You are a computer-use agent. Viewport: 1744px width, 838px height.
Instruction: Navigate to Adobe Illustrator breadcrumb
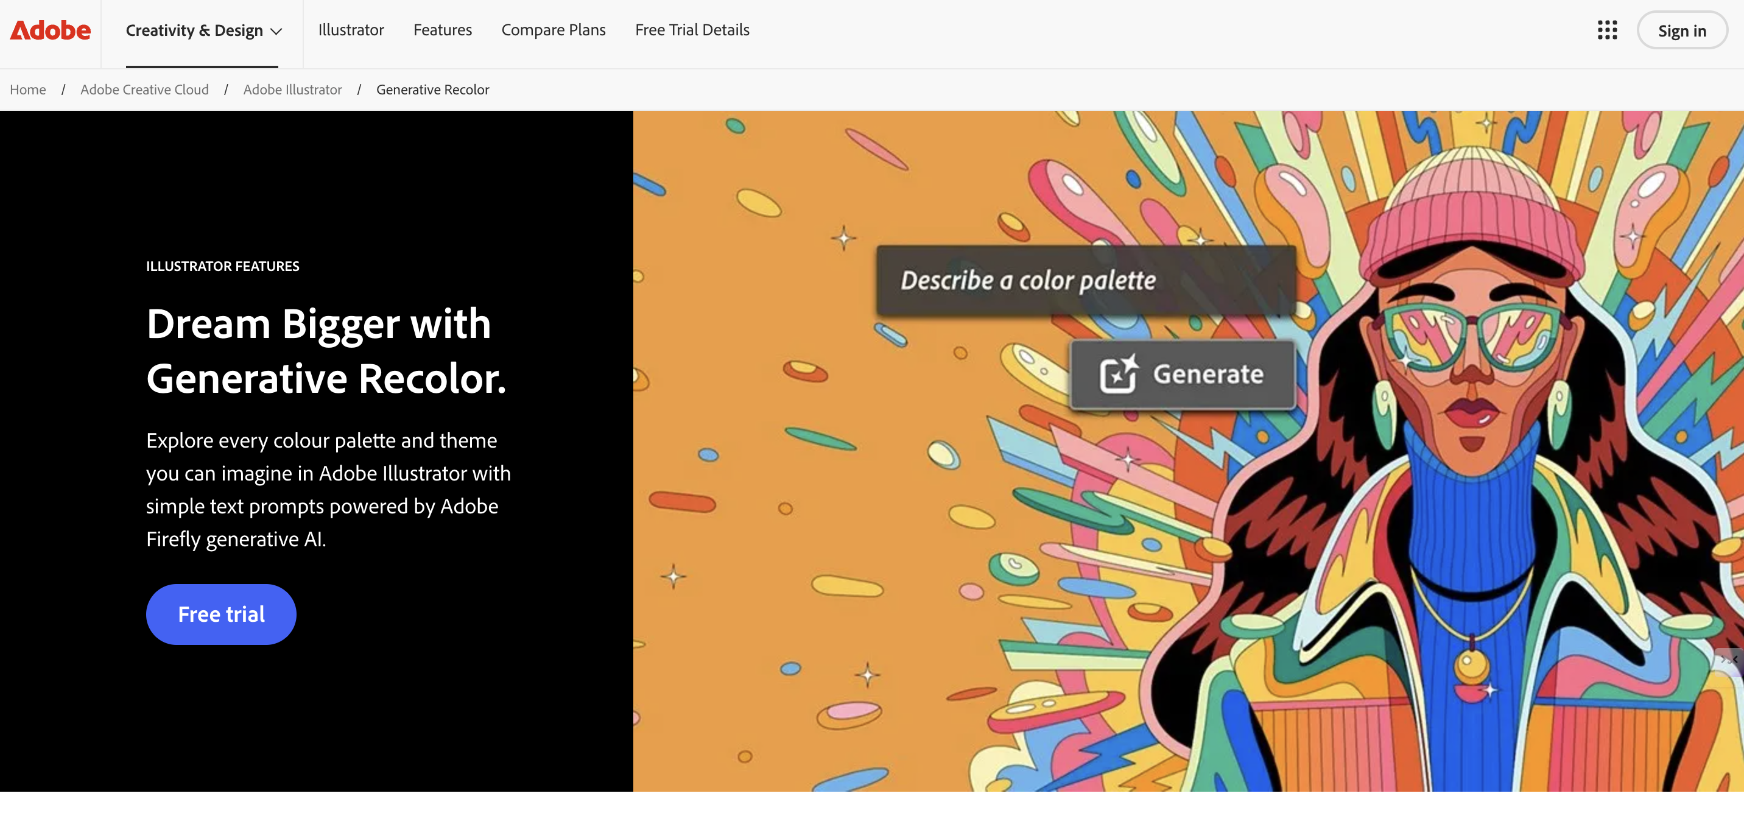click(292, 90)
